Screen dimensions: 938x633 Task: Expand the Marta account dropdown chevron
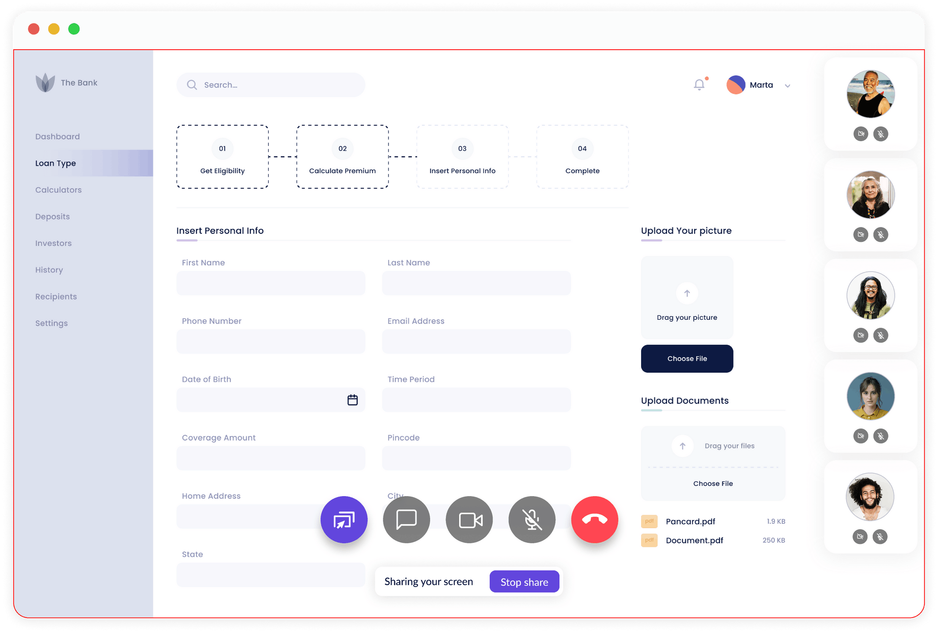(787, 86)
